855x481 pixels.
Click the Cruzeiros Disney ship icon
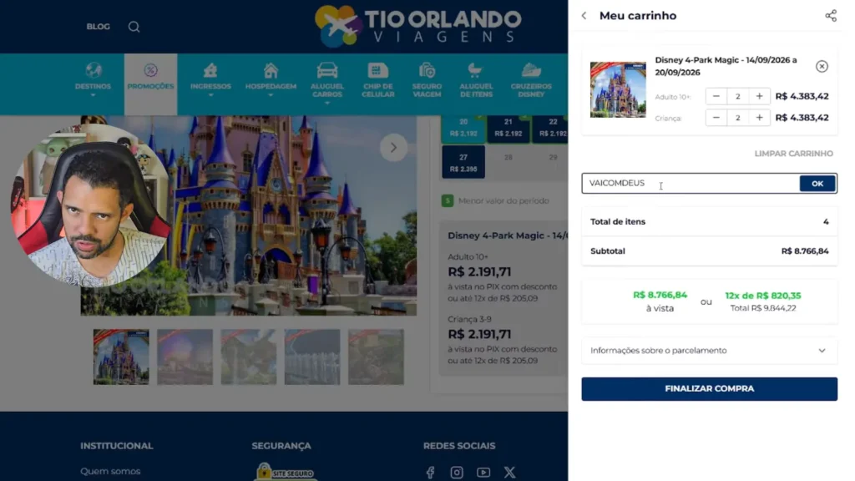coord(531,70)
